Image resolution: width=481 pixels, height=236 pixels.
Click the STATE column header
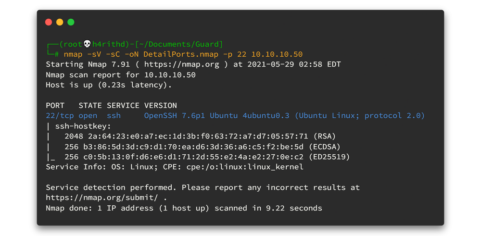click(x=90, y=105)
